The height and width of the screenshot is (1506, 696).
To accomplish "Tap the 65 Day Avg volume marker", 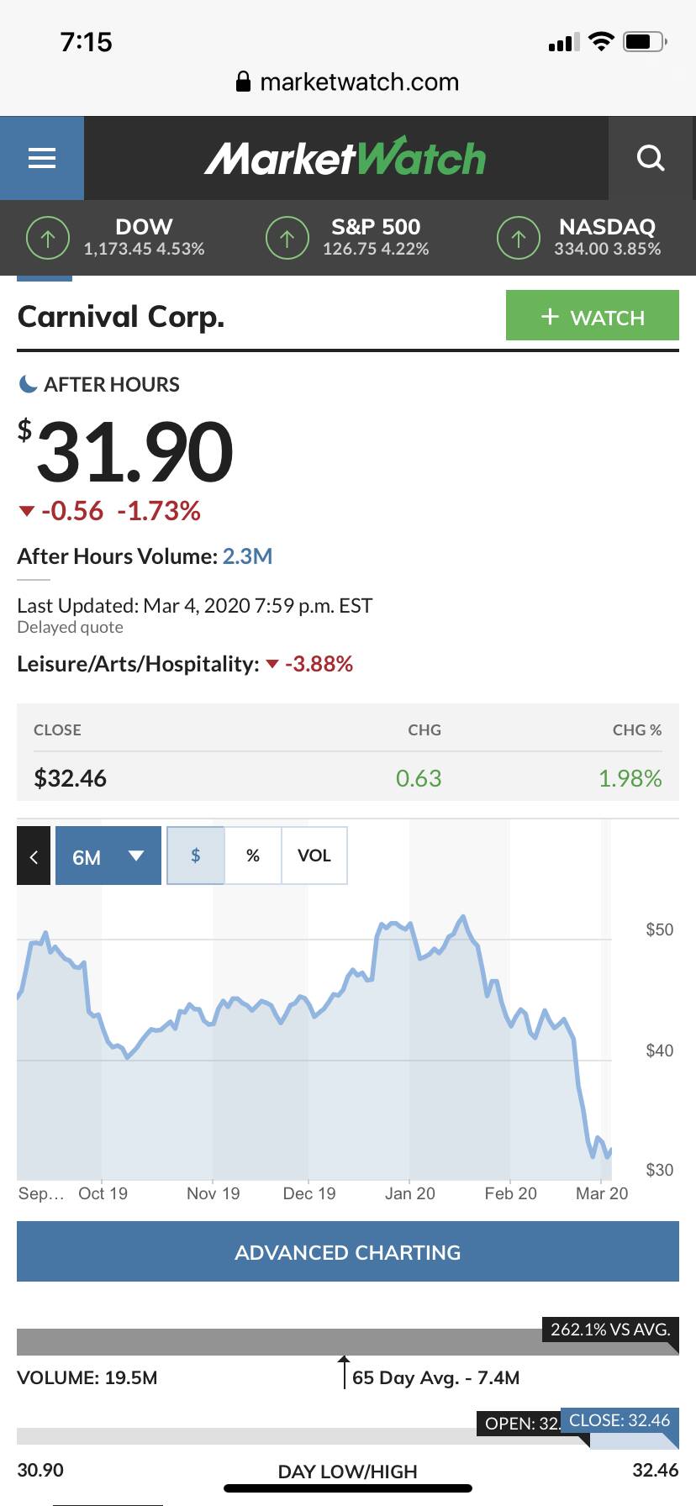I will click(x=344, y=1371).
